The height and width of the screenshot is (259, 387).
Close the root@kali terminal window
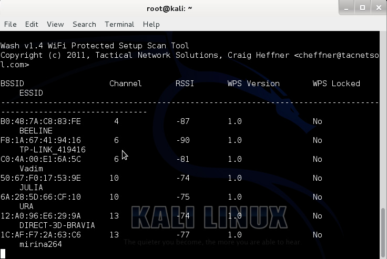[379, 8]
